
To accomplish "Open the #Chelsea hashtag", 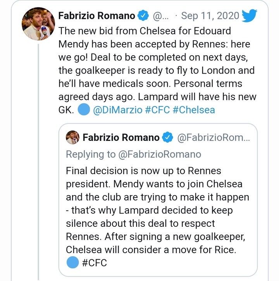I will tap(193, 110).
